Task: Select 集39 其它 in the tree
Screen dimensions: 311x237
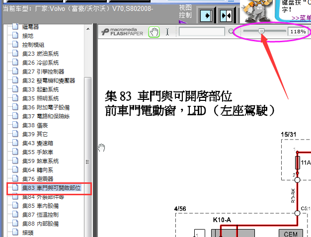Action: tap(35, 134)
